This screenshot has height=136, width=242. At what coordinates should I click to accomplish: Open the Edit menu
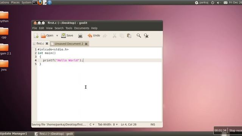41,28
